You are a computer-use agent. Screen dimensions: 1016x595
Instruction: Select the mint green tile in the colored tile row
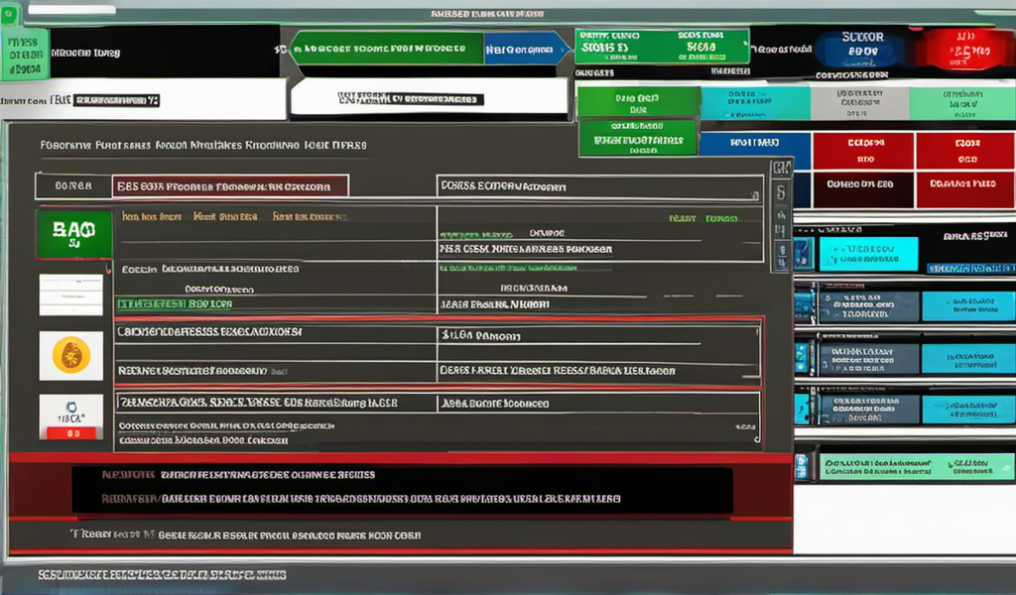[x=961, y=102]
